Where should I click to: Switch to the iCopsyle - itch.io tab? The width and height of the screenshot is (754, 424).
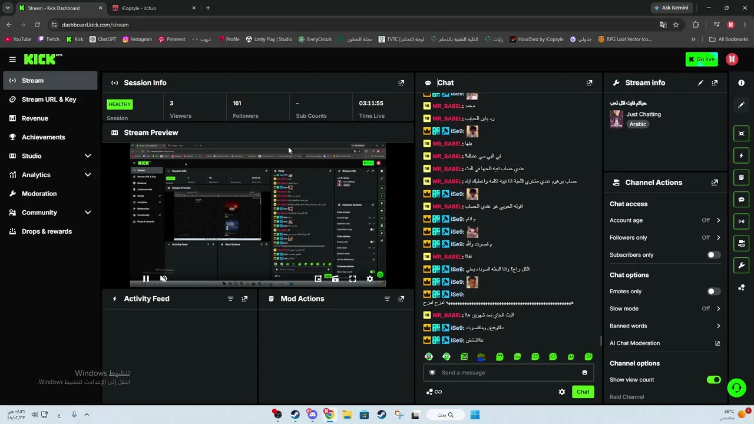pyautogui.click(x=154, y=8)
